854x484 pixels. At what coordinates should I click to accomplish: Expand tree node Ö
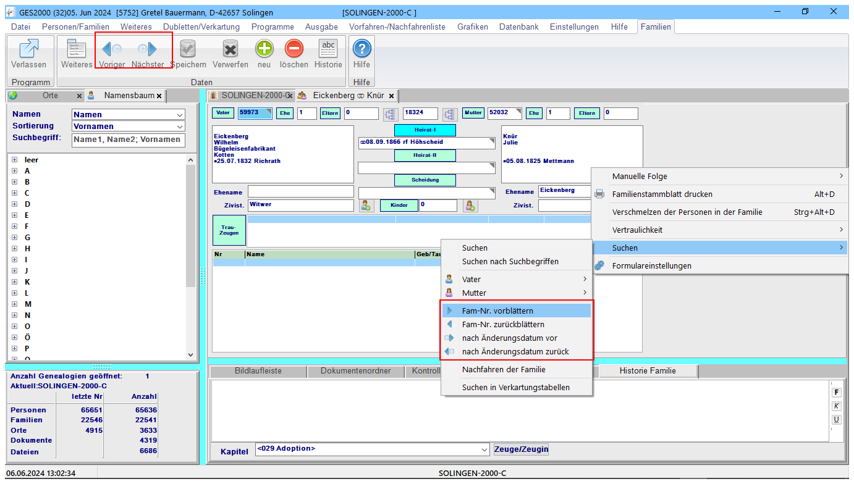click(x=14, y=338)
